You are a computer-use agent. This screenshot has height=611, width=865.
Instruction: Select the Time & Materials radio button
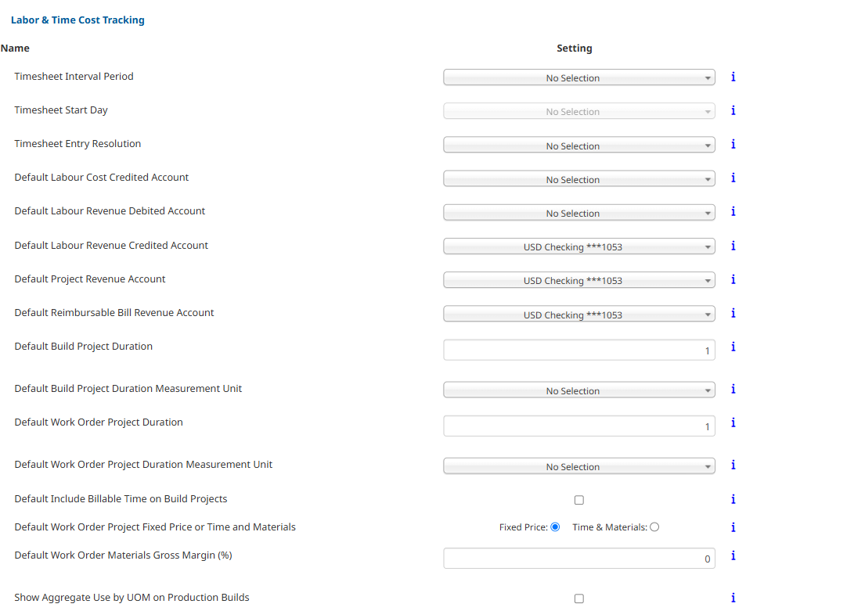coord(654,527)
